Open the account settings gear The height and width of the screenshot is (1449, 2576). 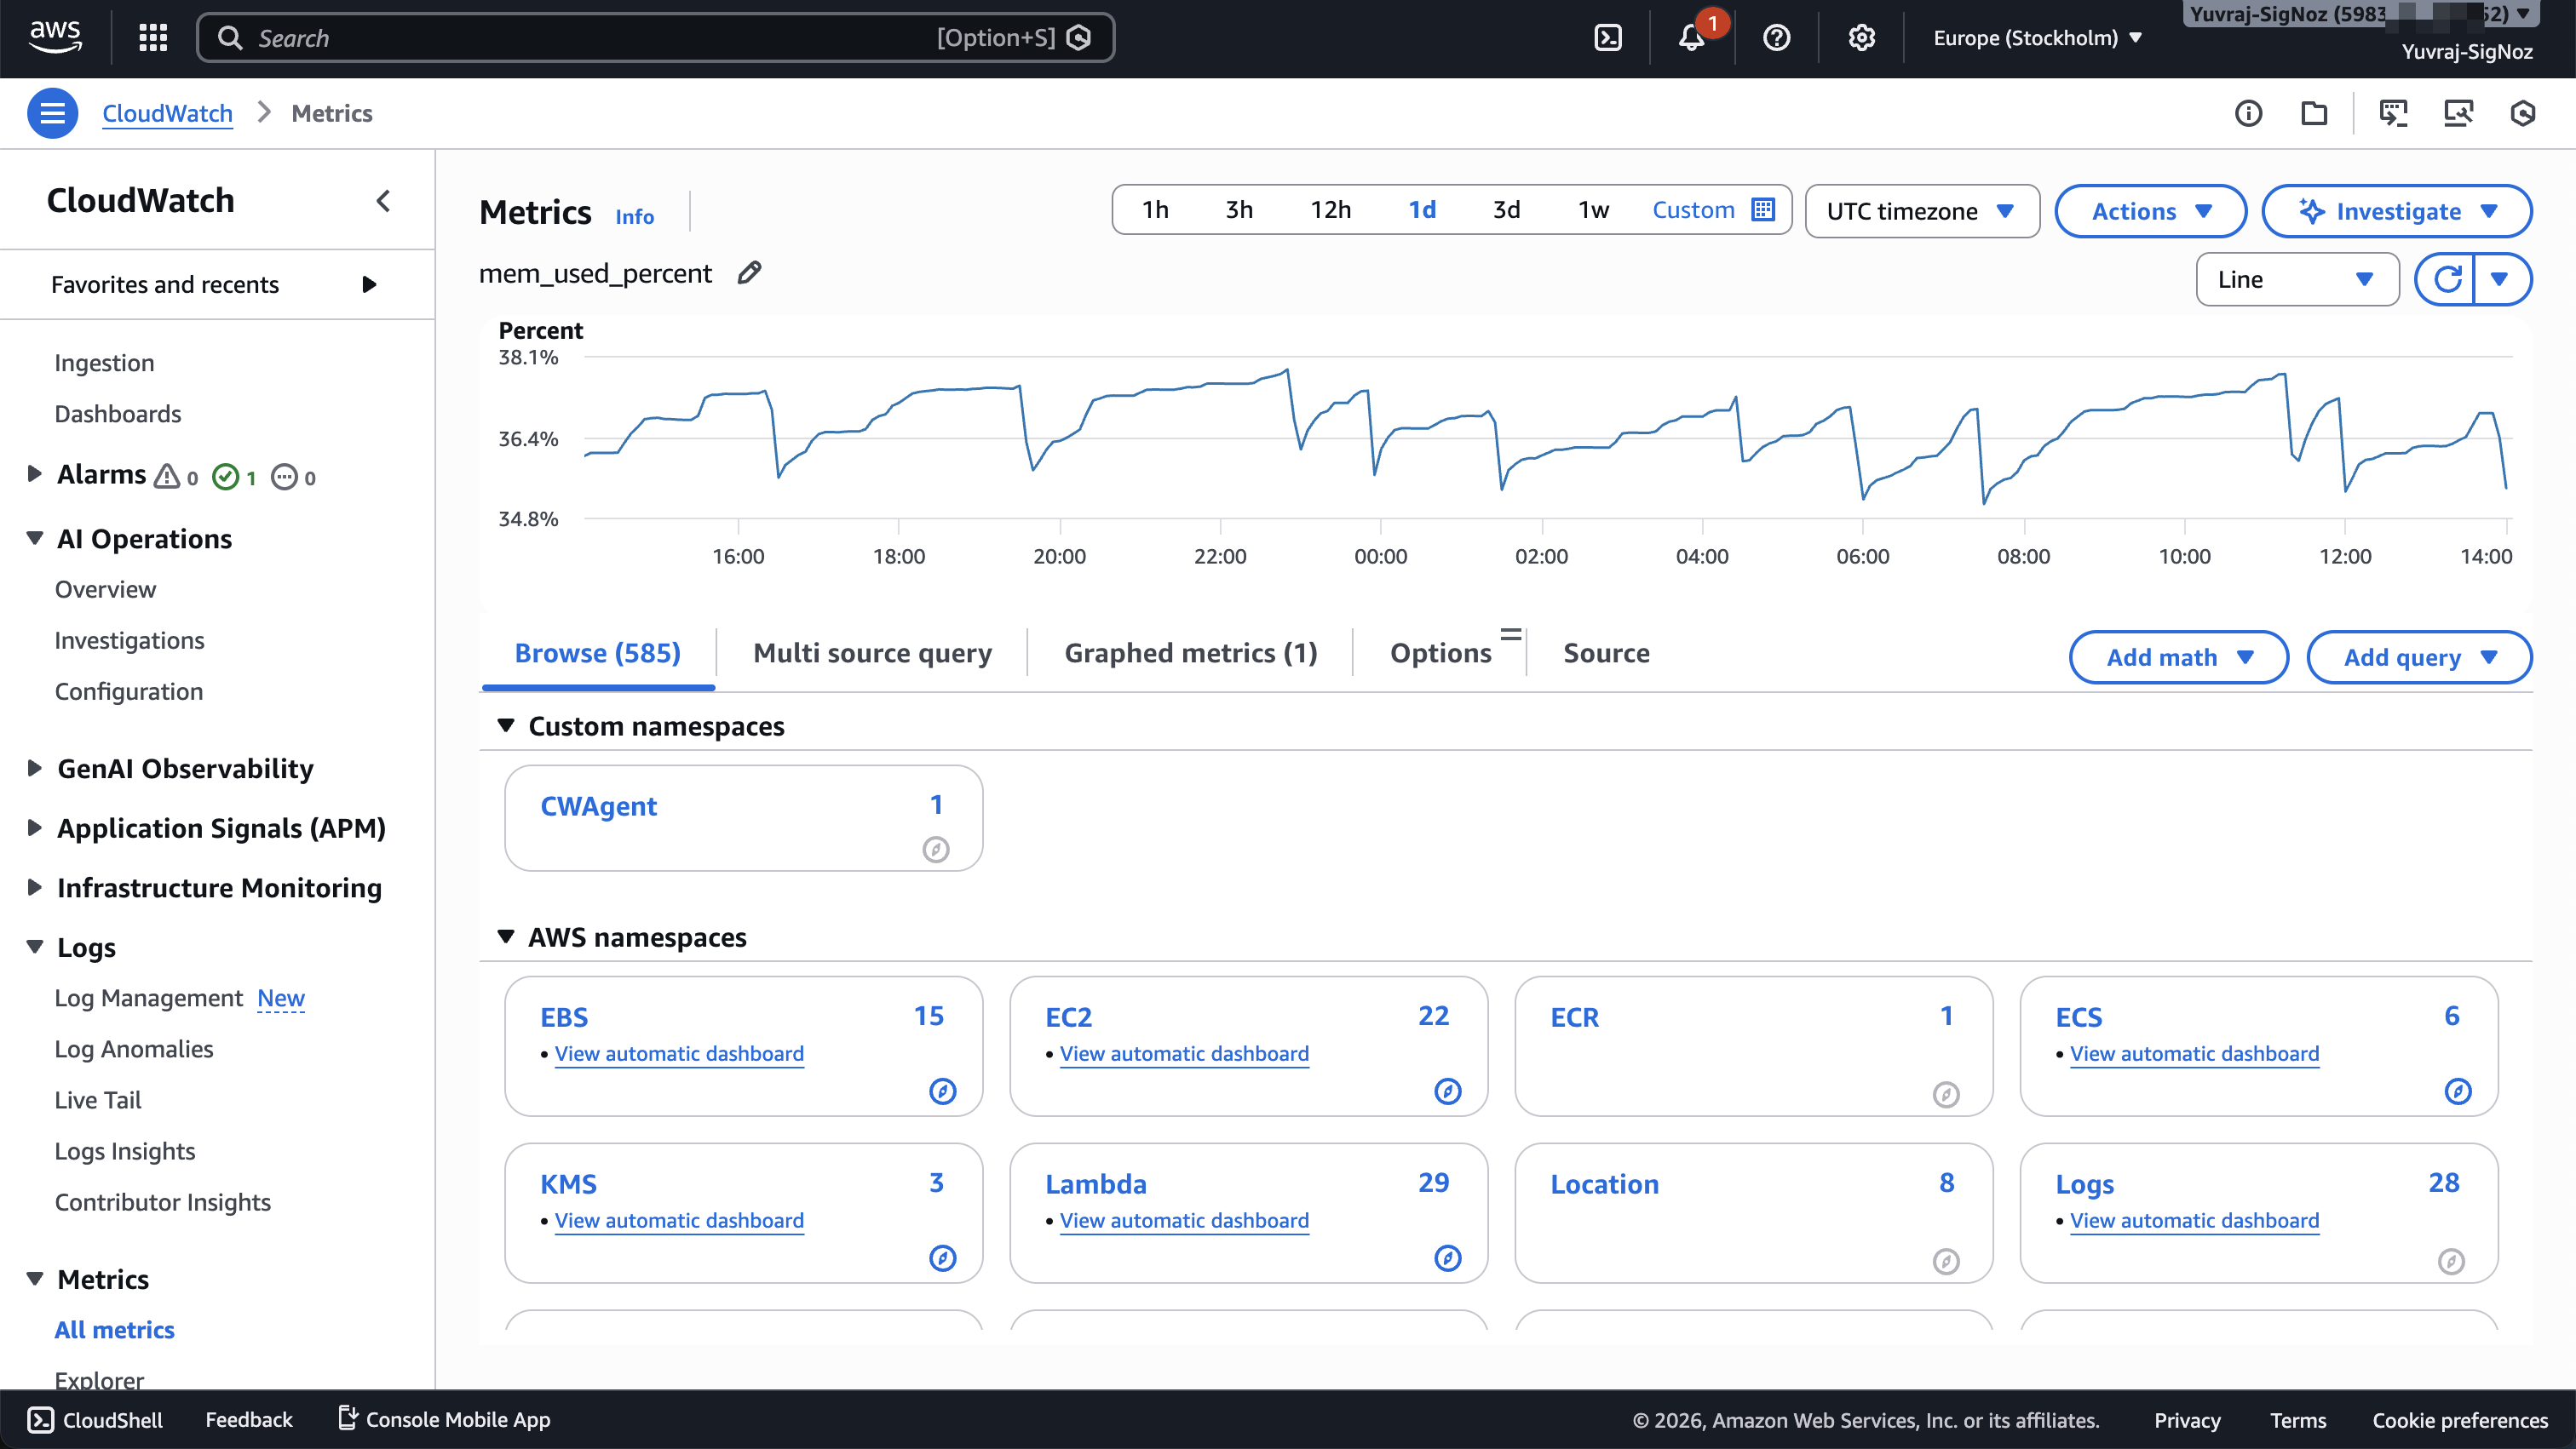click(1861, 37)
